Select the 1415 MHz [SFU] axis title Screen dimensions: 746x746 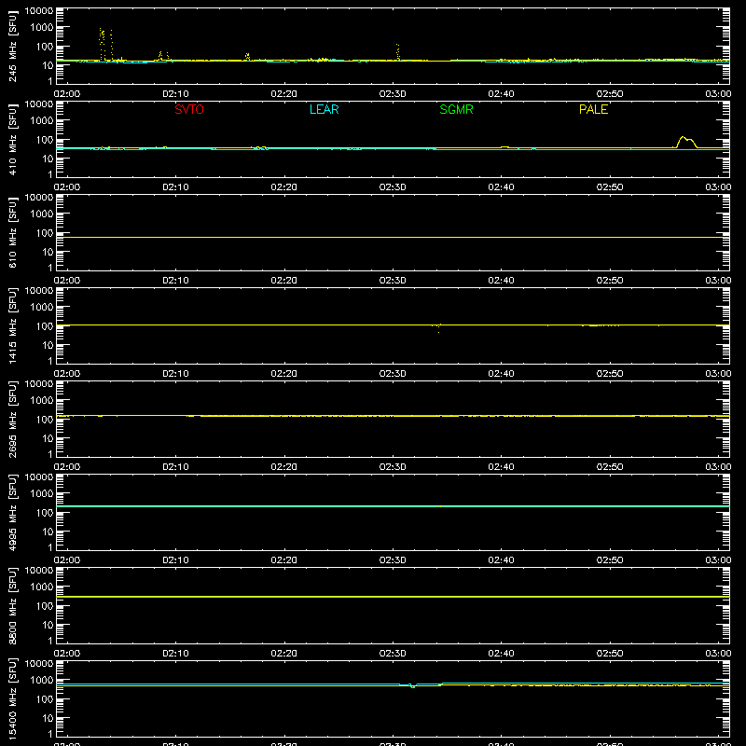tap(13, 325)
